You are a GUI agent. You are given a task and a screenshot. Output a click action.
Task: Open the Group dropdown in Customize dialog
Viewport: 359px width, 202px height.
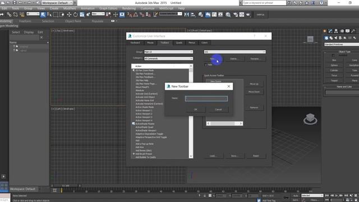click(168, 52)
